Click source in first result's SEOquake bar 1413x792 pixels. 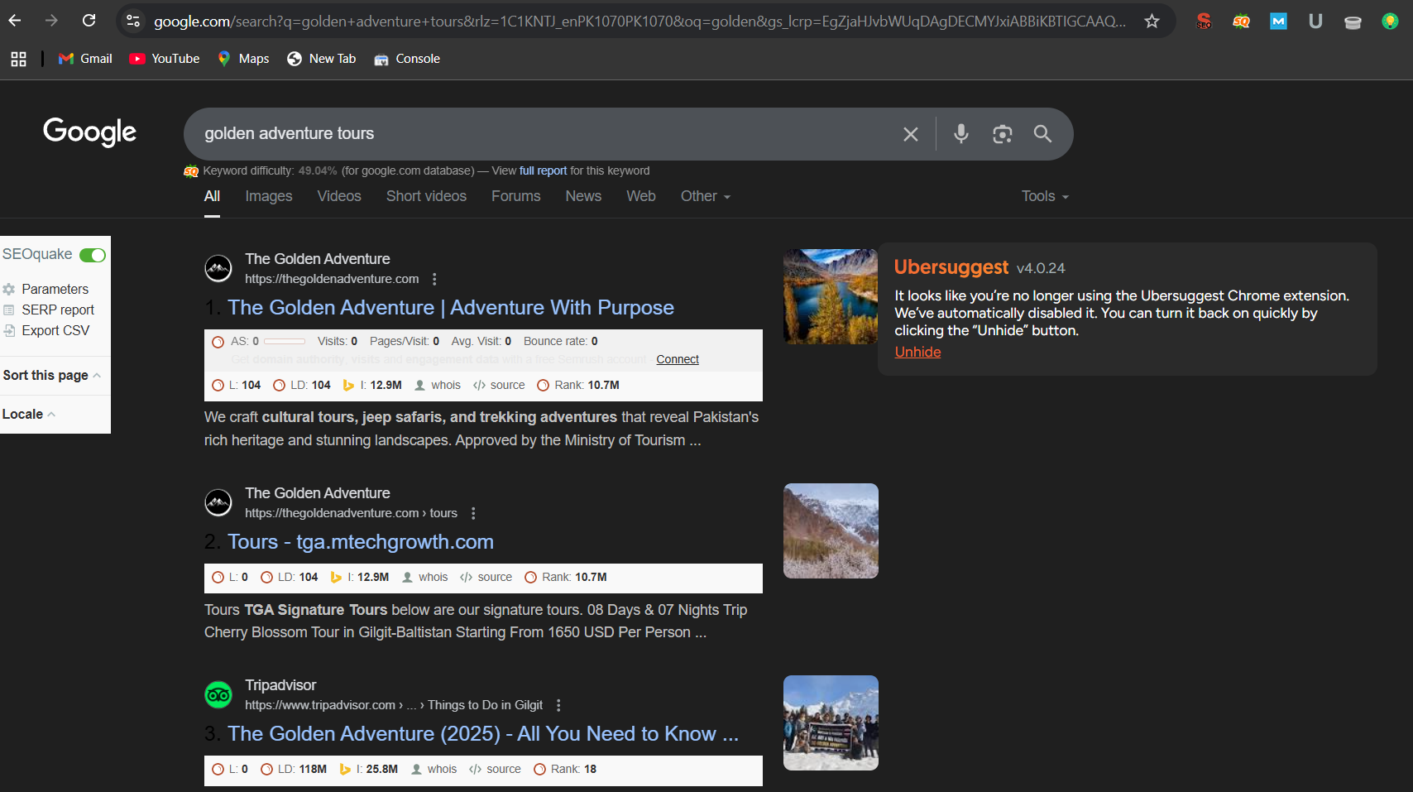[499, 385]
